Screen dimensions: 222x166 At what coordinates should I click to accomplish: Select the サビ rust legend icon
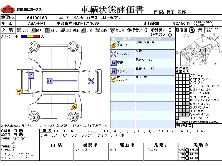tap(83, 30)
